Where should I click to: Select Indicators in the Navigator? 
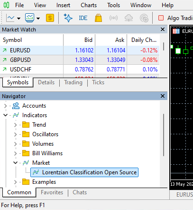click(35, 115)
